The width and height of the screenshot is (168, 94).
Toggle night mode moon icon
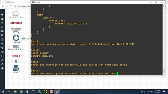2,60
